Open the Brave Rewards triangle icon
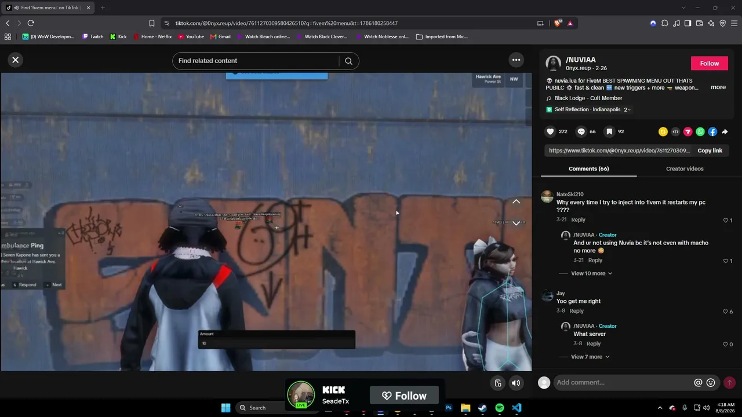742x417 pixels. click(570, 23)
